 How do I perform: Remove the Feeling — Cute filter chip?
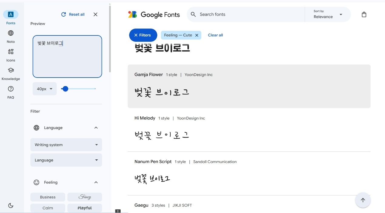tap(197, 35)
